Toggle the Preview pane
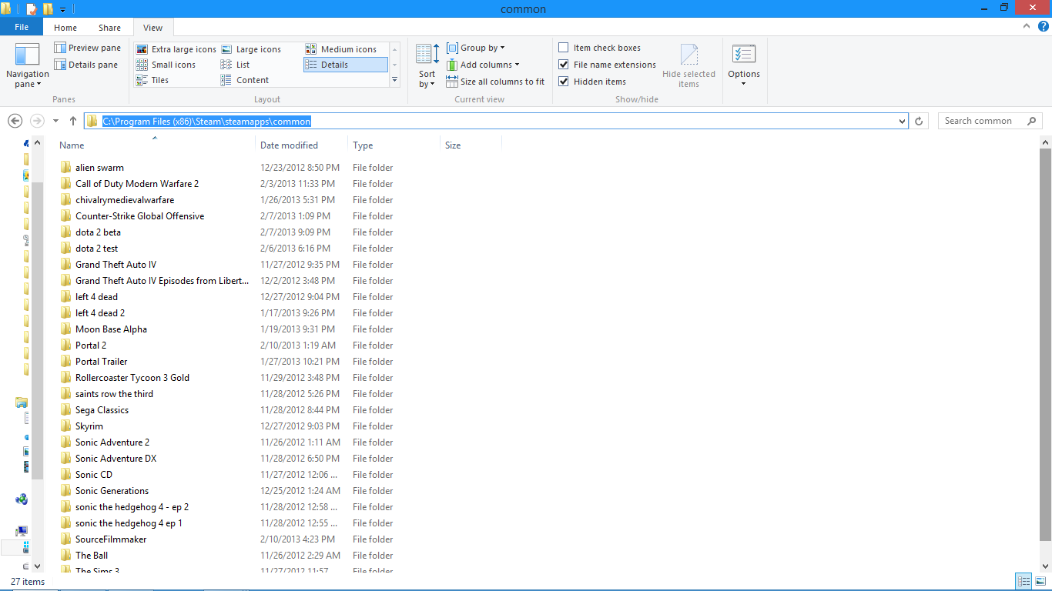1052x591 pixels. (87, 48)
